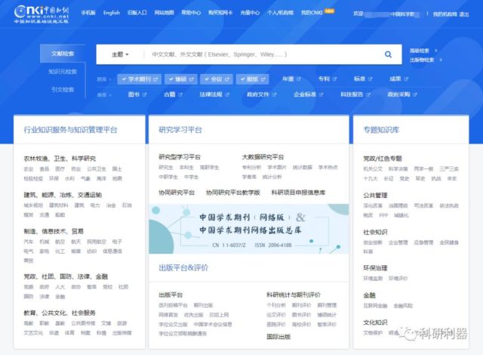
Task: Open external link icon beside 学术期刊
Action: (x=155, y=79)
